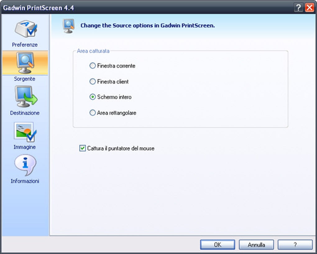
Task: Select the Sorgente monitor magnifier icon
Action: coord(25,63)
